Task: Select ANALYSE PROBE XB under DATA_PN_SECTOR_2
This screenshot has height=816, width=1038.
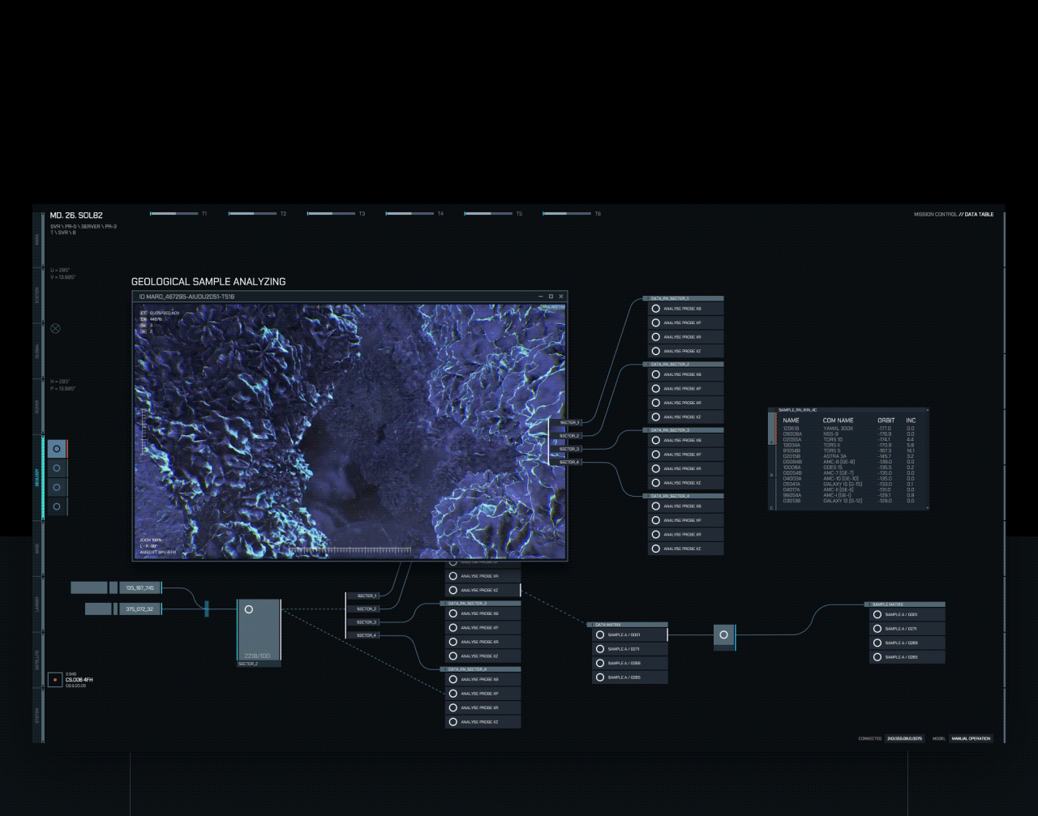Action: coord(685,374)
